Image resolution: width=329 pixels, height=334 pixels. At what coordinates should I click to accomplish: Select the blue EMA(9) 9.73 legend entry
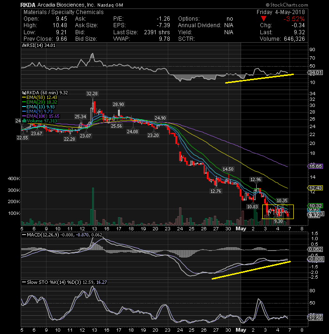37,111
